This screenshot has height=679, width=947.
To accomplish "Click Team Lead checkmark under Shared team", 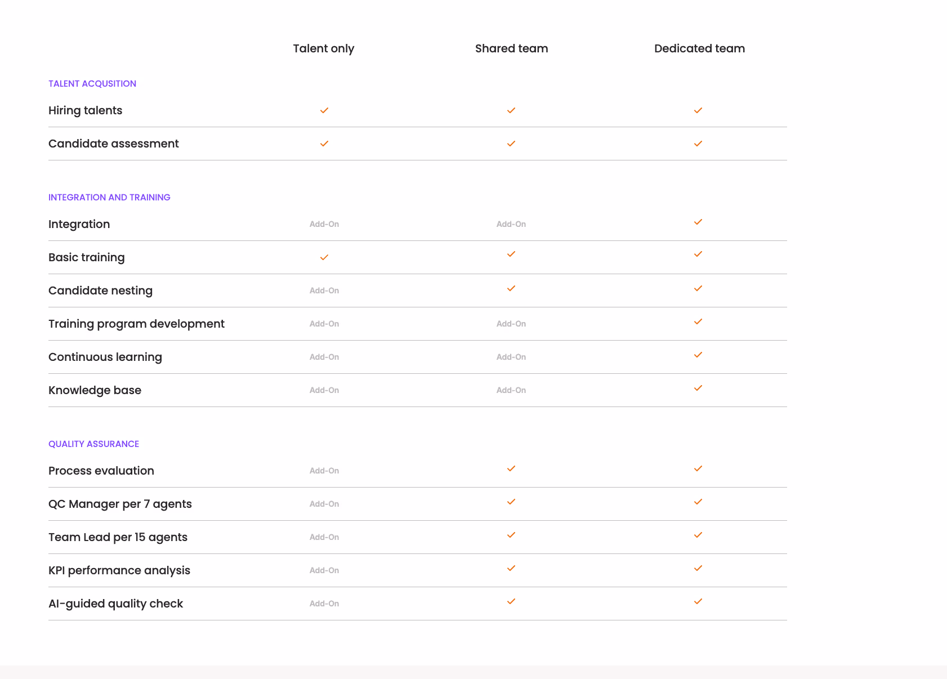I will [x=511, y=535].
